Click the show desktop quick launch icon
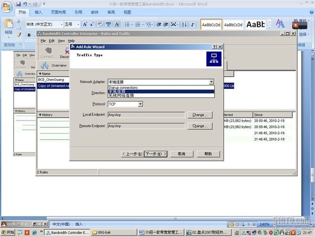Screen dimensions: 315x237 point(20,233)
